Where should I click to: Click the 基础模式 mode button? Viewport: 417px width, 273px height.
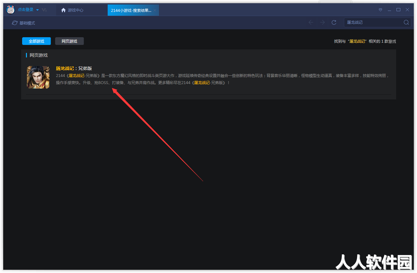click(x=23, y=23)
